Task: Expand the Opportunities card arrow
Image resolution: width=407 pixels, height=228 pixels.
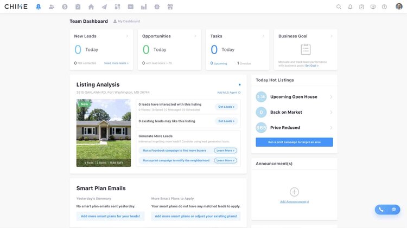Action: (195, 36)
